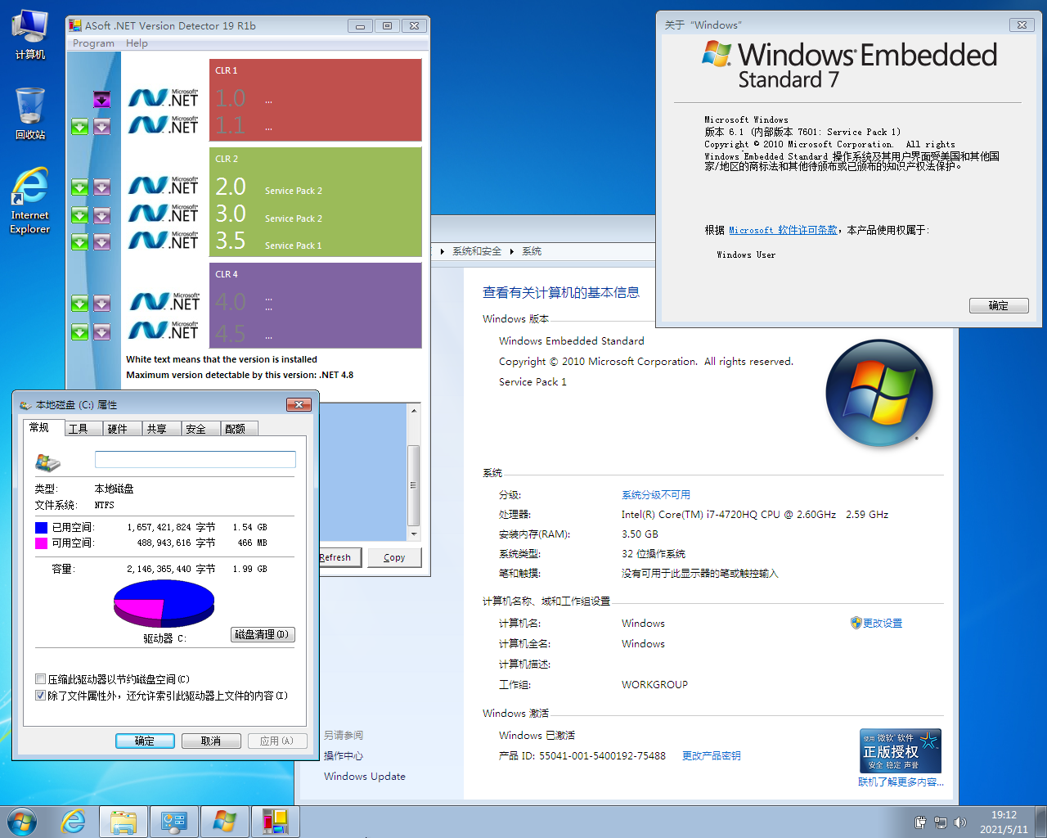Screen dimensions: 1047x838
Task: Switch to the 安全 tab in drive properties
Action: [195, 429]
